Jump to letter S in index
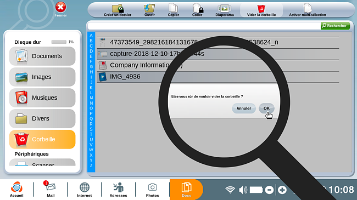Viewport: 357px width, 200px height. point(91,129)
